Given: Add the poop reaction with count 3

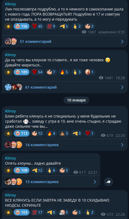Looking at the screenshot, I should (64, 133).
